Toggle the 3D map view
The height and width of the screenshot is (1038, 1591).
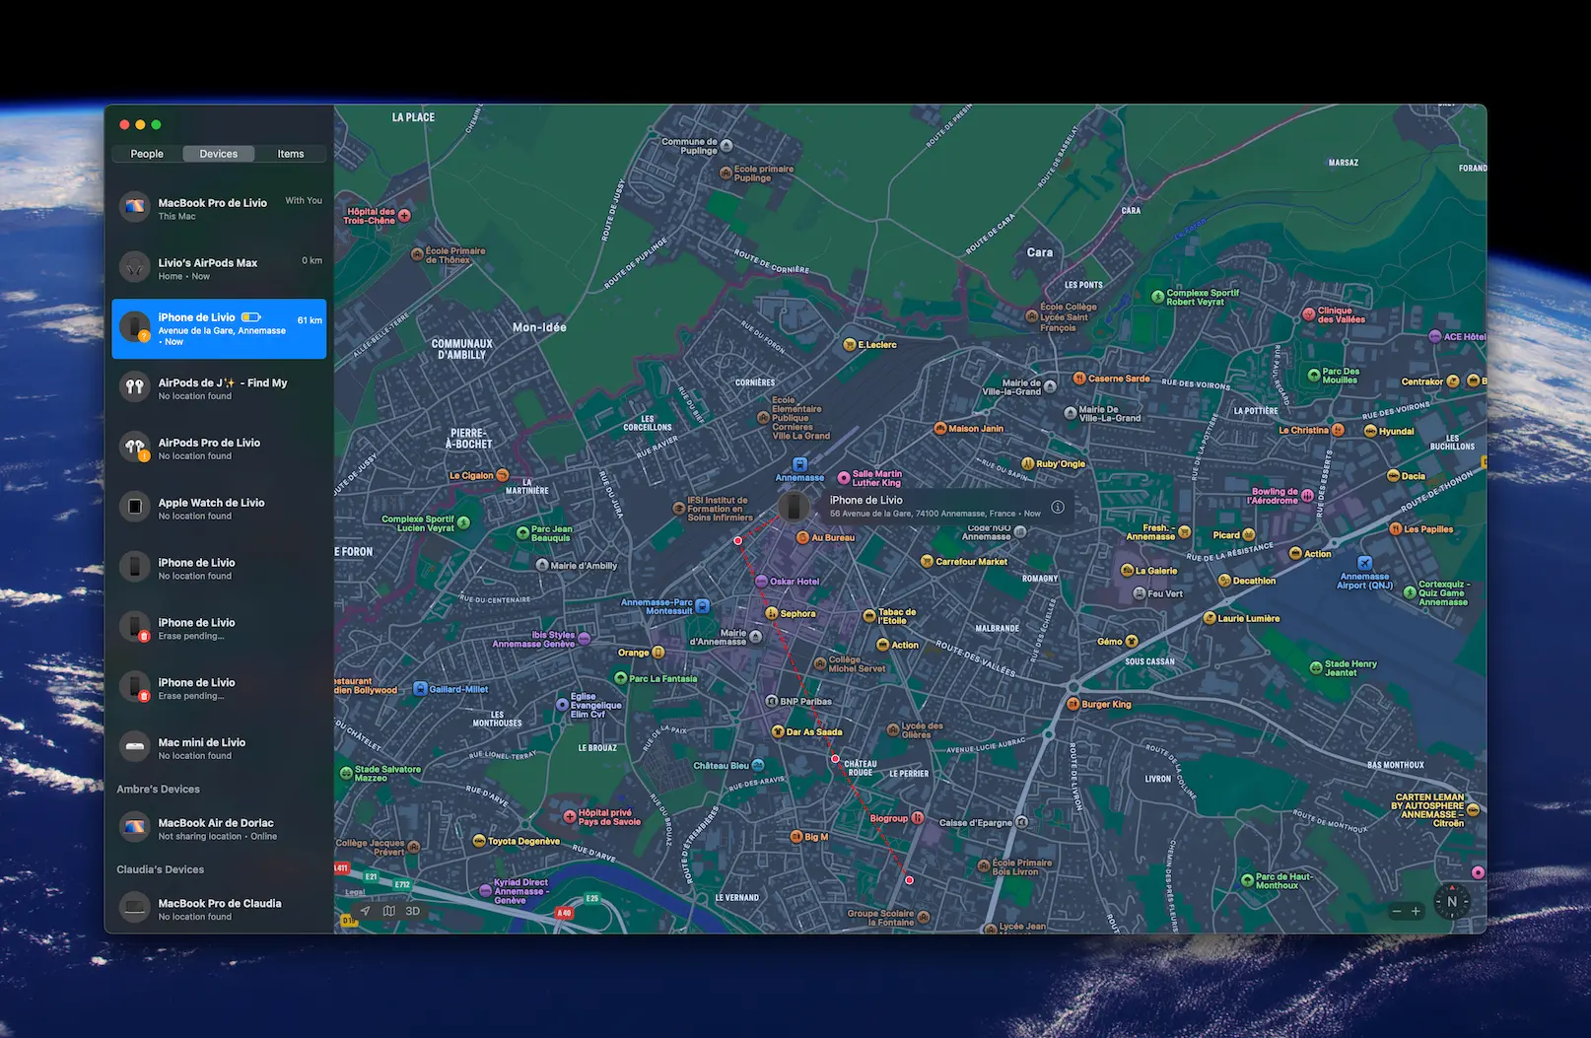[412, 911]
